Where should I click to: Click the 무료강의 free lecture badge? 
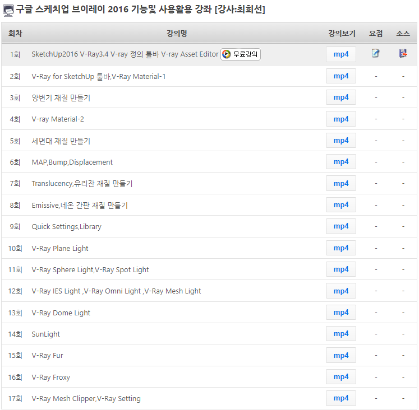pos(241,54)
